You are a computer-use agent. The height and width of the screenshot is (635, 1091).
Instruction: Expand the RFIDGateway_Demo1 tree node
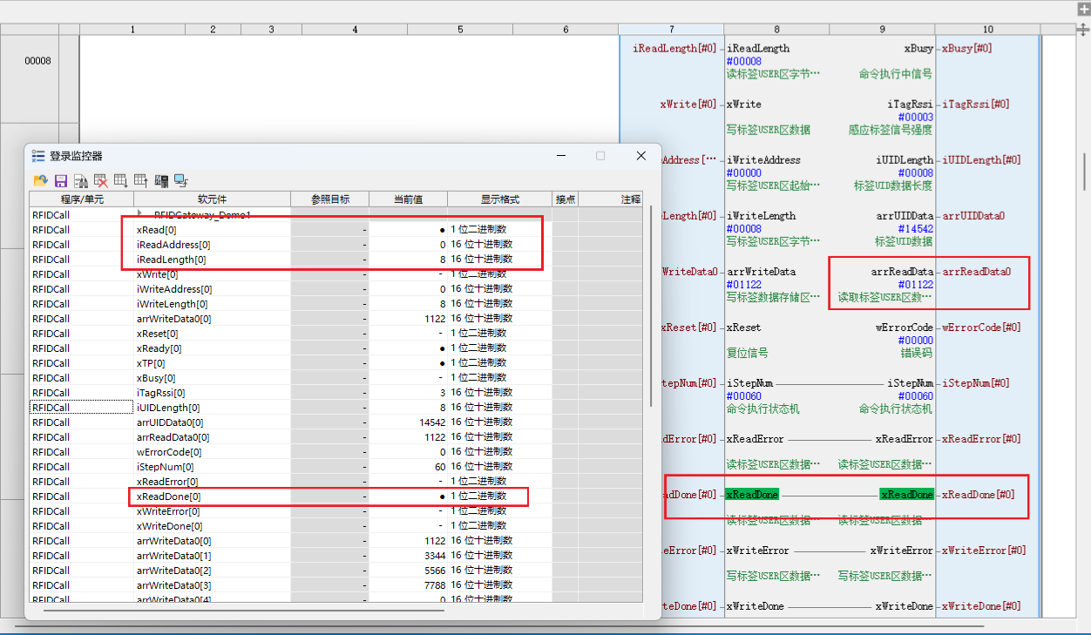tap(139, 213)
